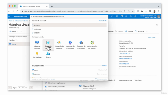Screen dimensions: 168x95
Task: Open Instancias de contenedor service
Action: (x=70, y=45)
